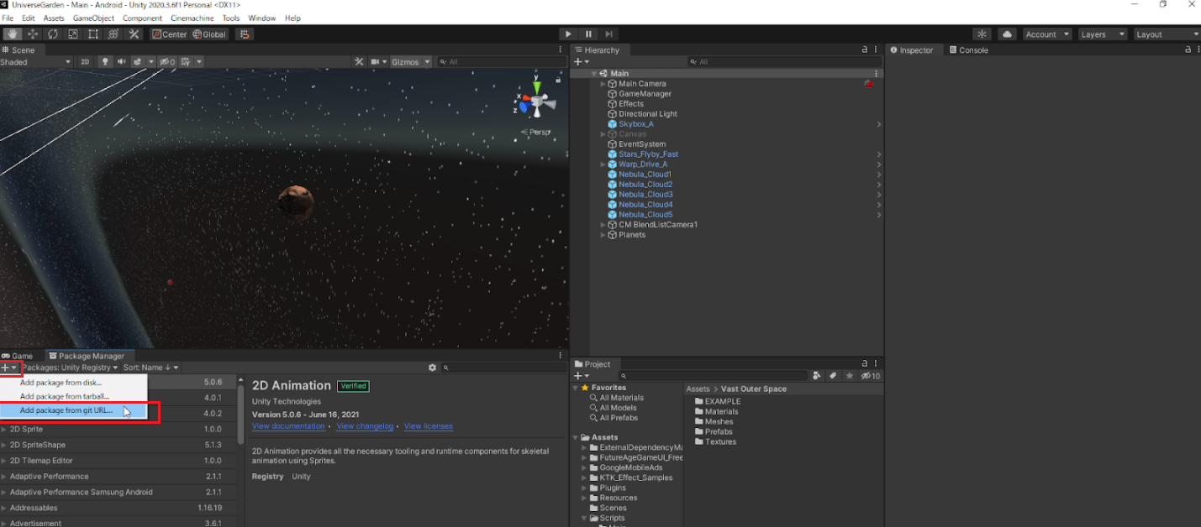Select the Hand tool in toolbar
This screenshot has width=1201, height=527.
point(13,34)
